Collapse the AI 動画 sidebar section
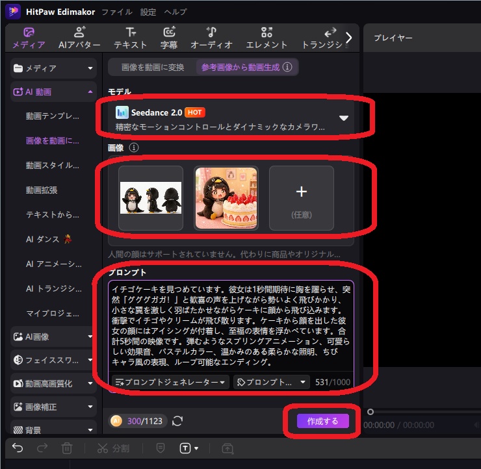Image resolution: width=481 pixels, height=469 pixels. click(x=53, y=92)
